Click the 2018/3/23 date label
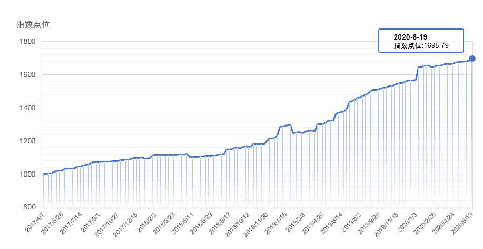The height and width of the screenshot is (249, 483). 164,223
